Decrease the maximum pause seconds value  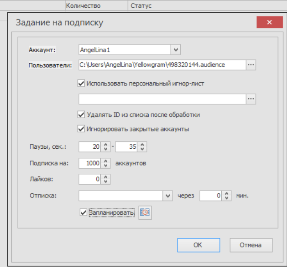(x=142, y=149)
